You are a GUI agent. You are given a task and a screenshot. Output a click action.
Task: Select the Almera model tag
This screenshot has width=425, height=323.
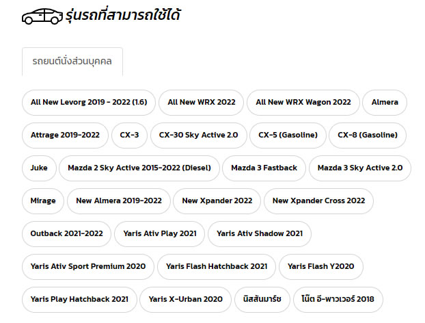click(x=385, y=102)
